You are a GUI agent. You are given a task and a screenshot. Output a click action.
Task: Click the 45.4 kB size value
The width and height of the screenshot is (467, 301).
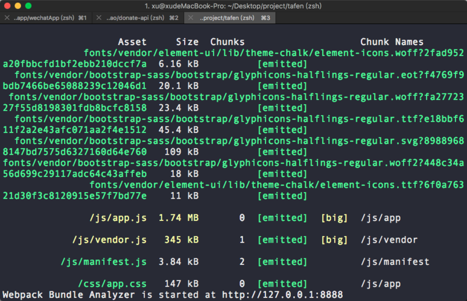click(x=179, y=130)
